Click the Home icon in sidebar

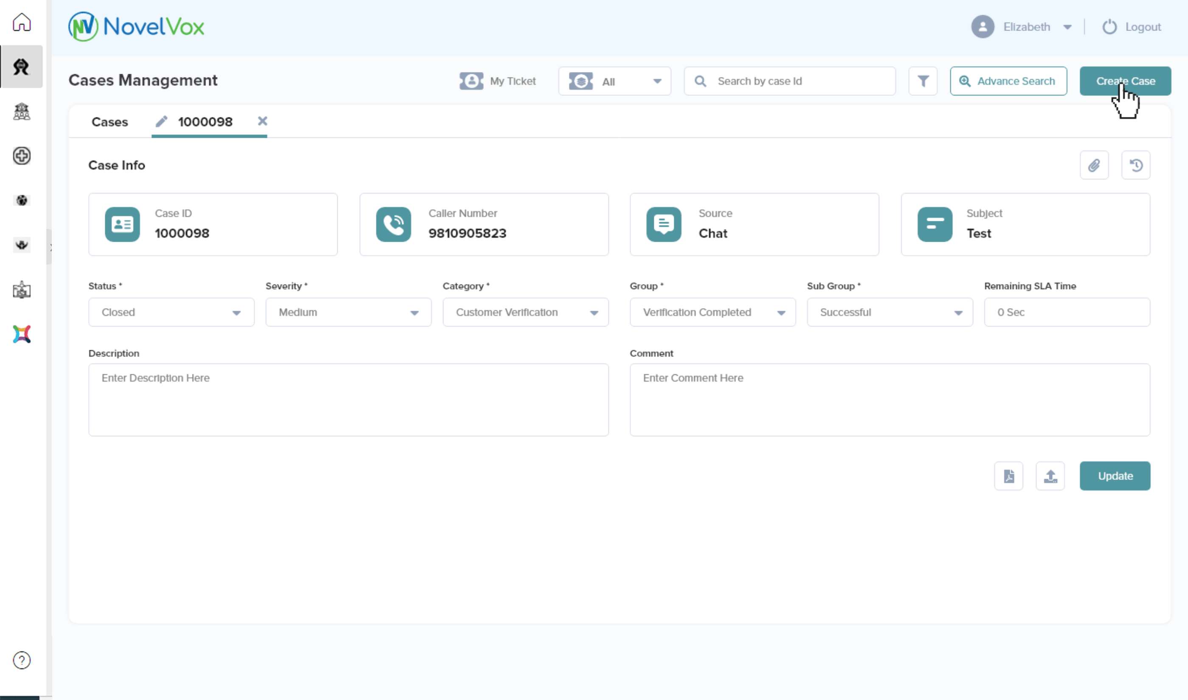tap(22, 22)
